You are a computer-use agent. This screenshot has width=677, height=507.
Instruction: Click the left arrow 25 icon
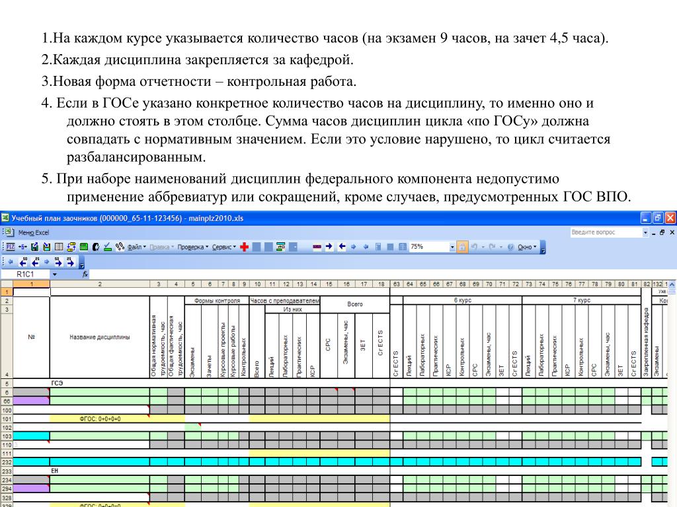35,261
